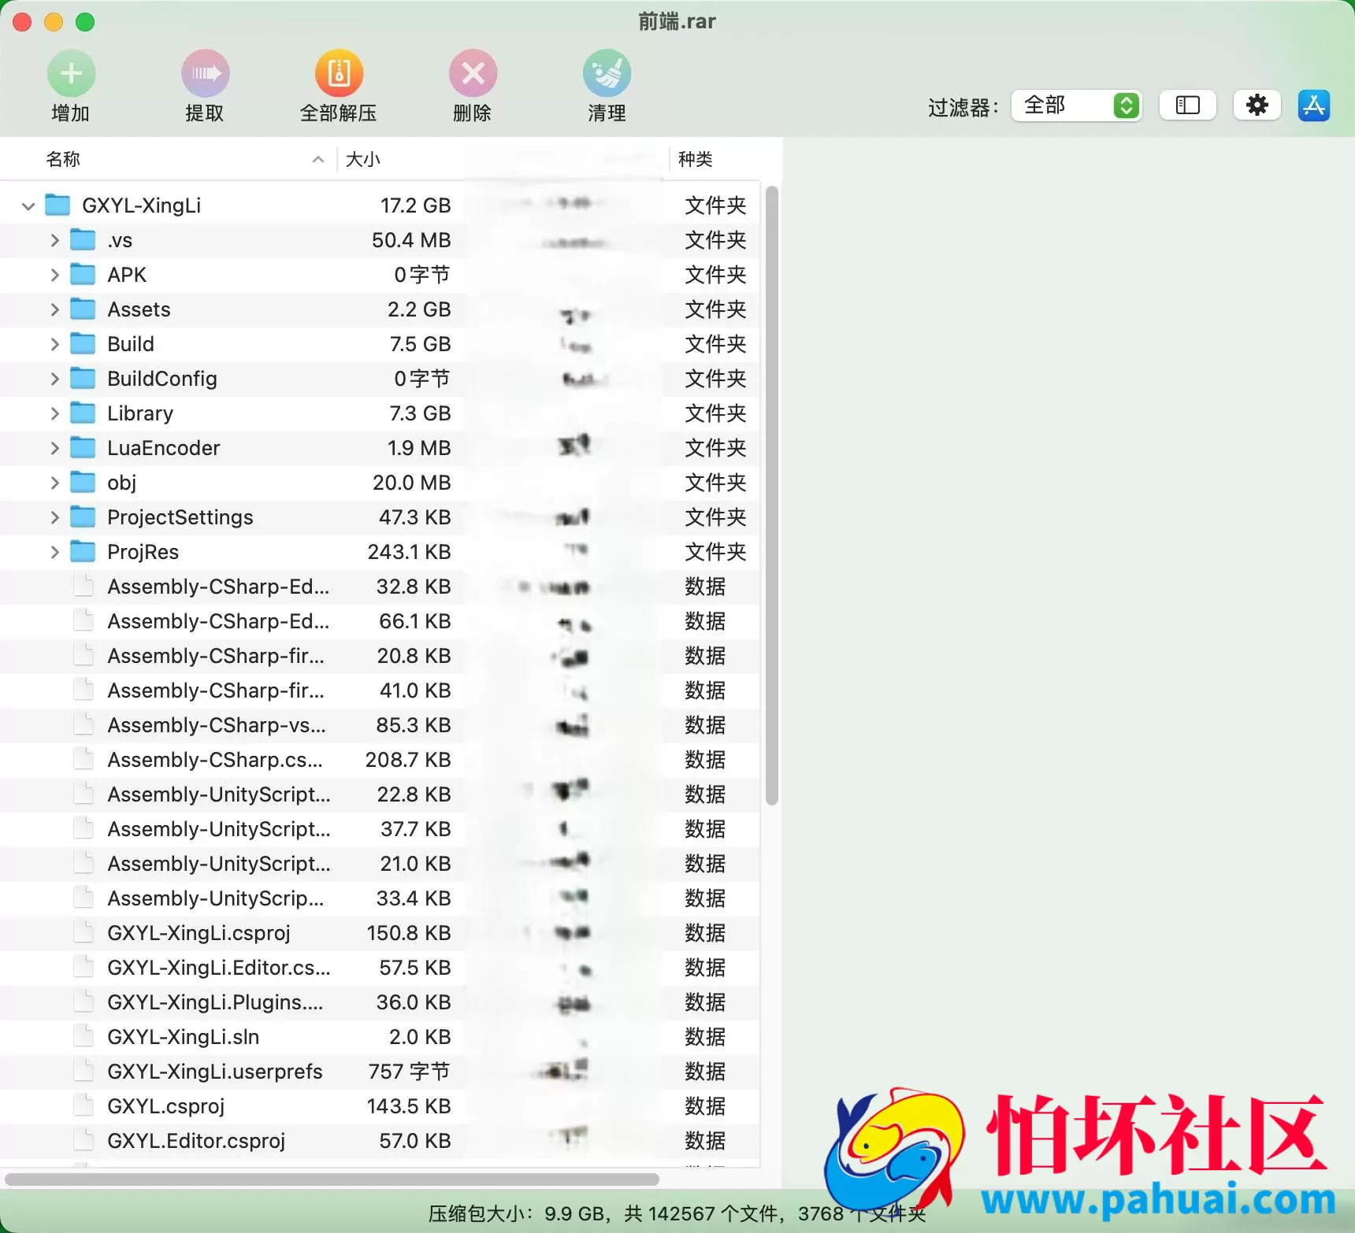
Task: Click the archive size status bar text
Action: point(676,1213)
